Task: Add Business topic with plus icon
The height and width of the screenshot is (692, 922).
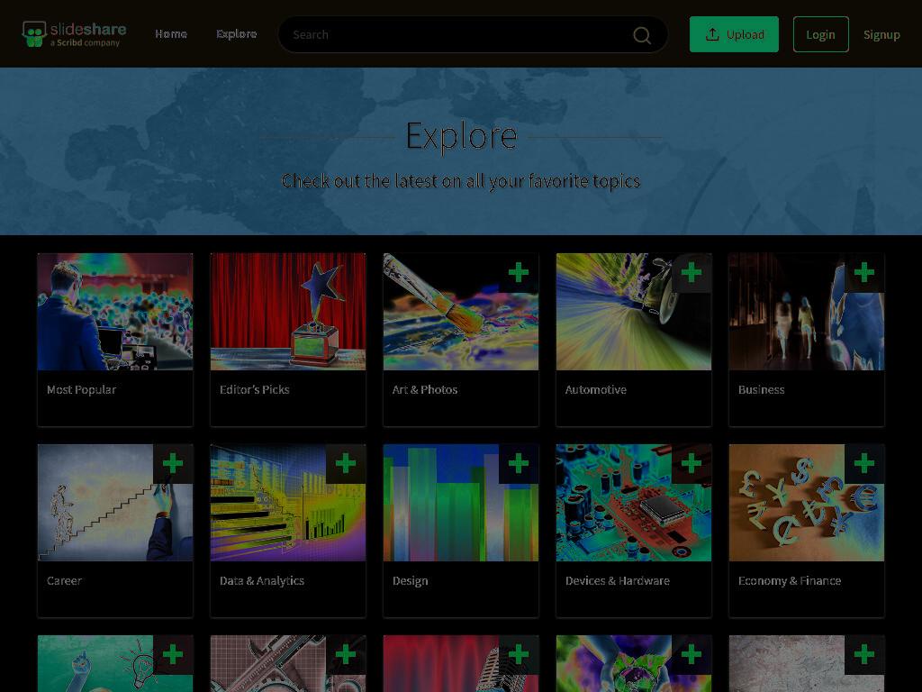Action: click(x=863, y=272)
